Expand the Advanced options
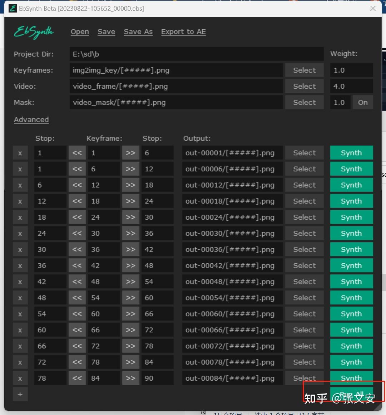Image resolution: width=386 pixels, height=415 pixels. [x=31, y=119]
